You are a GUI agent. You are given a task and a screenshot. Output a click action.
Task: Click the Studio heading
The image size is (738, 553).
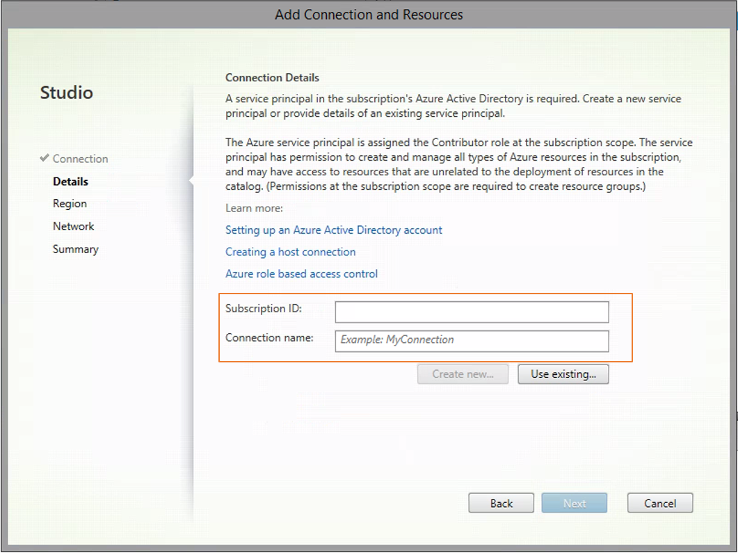click(66, 93)
